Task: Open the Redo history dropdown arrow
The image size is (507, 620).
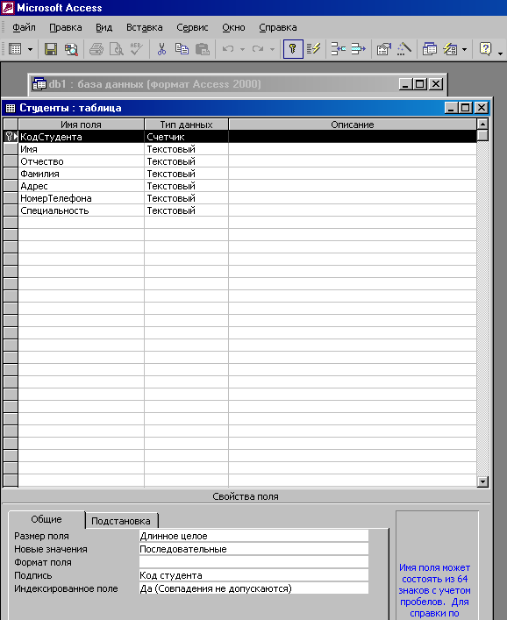Action: coord(273,49)
